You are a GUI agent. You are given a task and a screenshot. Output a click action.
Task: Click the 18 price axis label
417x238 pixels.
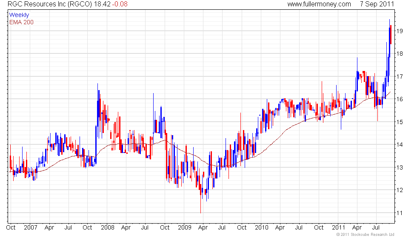400,54
